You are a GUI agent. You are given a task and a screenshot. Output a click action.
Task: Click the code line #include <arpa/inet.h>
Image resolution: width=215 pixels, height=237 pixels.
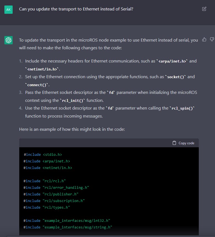47,161
